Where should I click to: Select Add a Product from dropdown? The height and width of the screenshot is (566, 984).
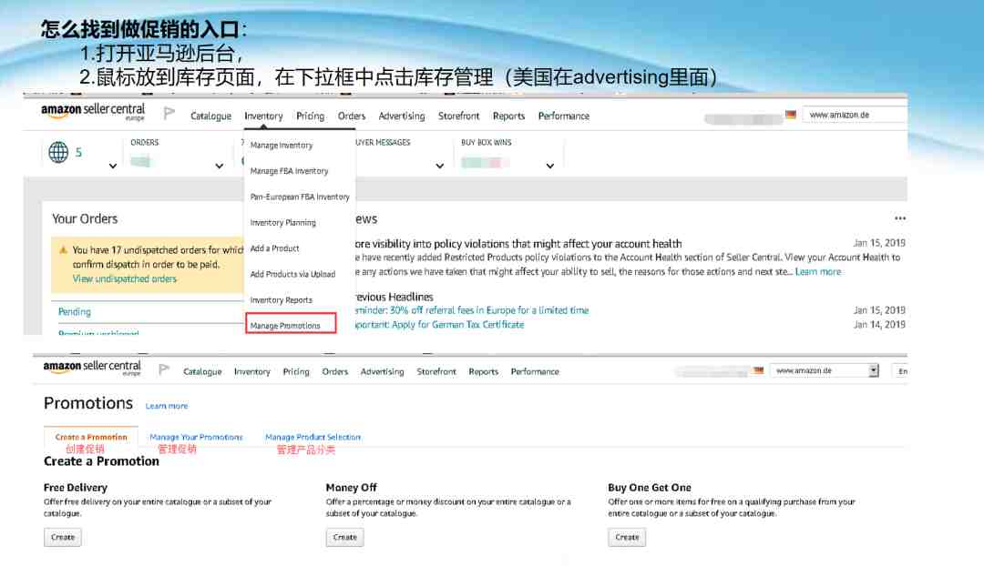(275, 248)
